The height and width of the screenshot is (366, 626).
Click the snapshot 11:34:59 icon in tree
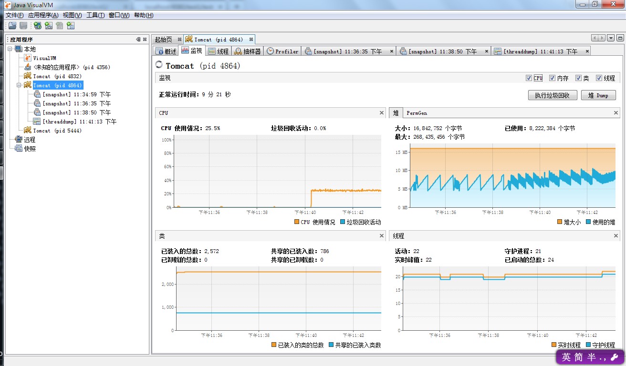click(x=37, y=94)
